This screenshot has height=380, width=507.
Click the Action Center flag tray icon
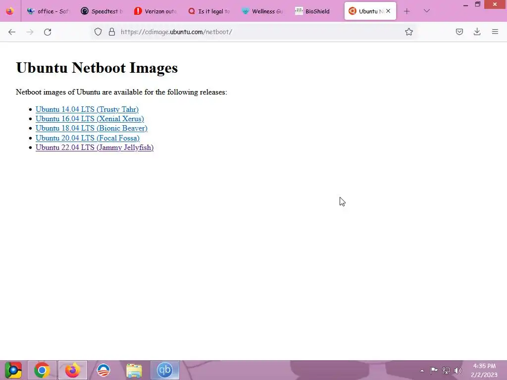coord(434,370)
